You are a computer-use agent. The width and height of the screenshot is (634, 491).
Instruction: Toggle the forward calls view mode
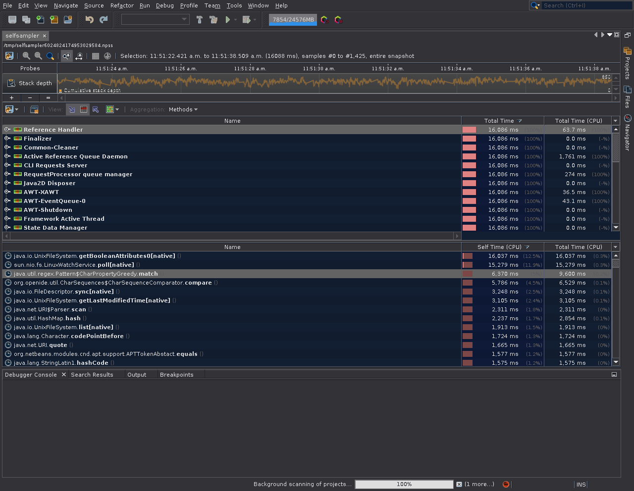pyautogui.click(x=71, y=109)
